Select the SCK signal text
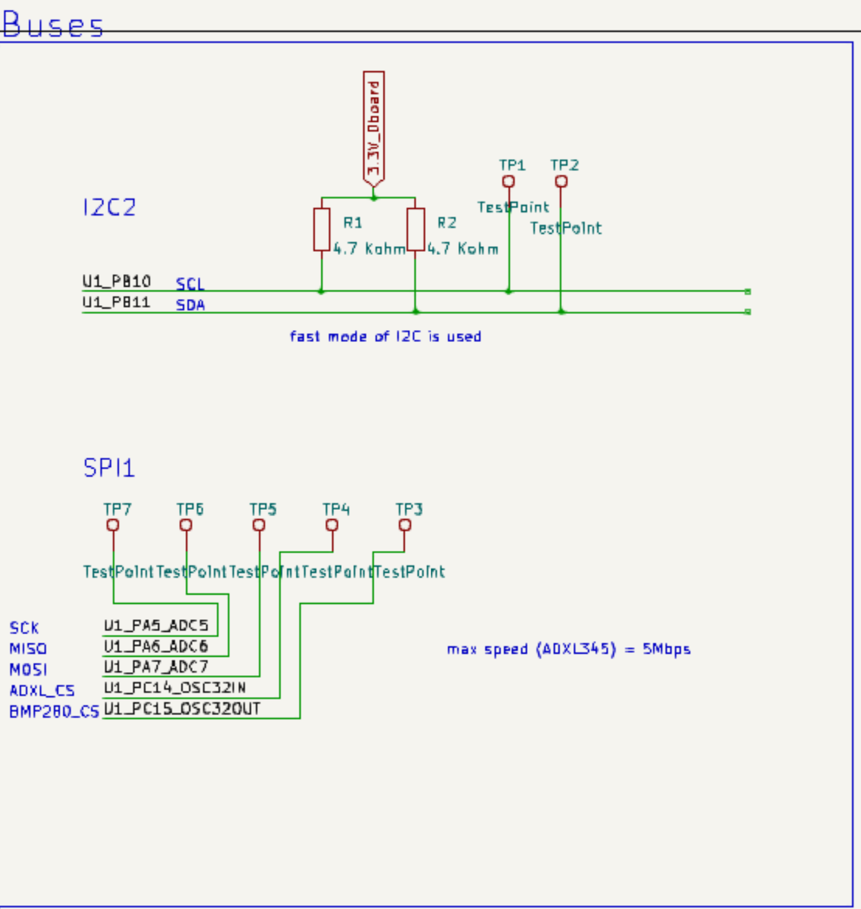The image size is (861, 909). pyautogui.click(x=24, y=628)
